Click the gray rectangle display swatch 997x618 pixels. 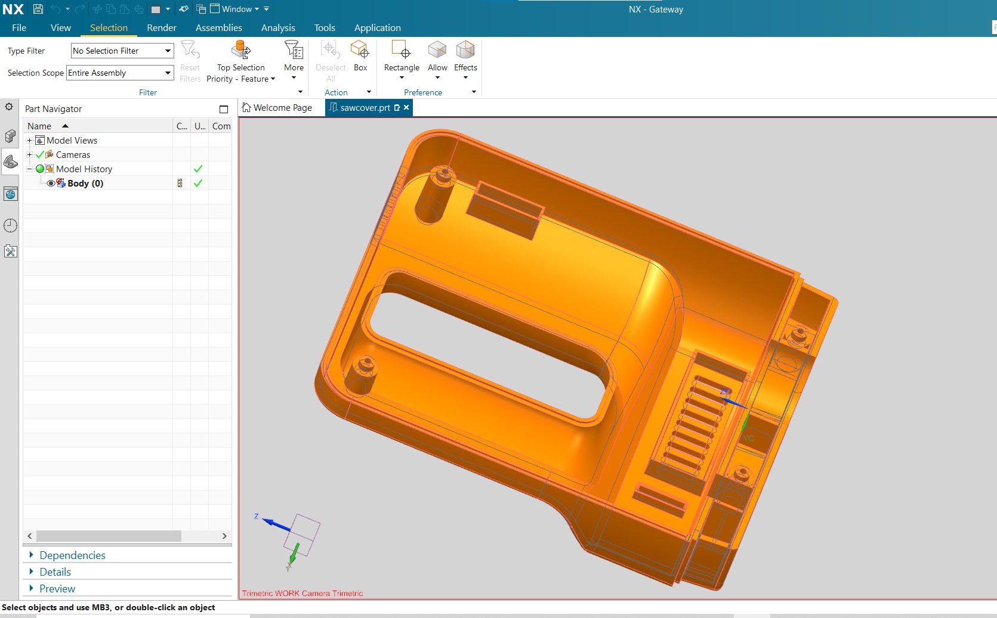[156, 10]
